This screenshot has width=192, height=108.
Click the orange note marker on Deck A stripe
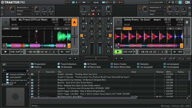pos(69,45)
